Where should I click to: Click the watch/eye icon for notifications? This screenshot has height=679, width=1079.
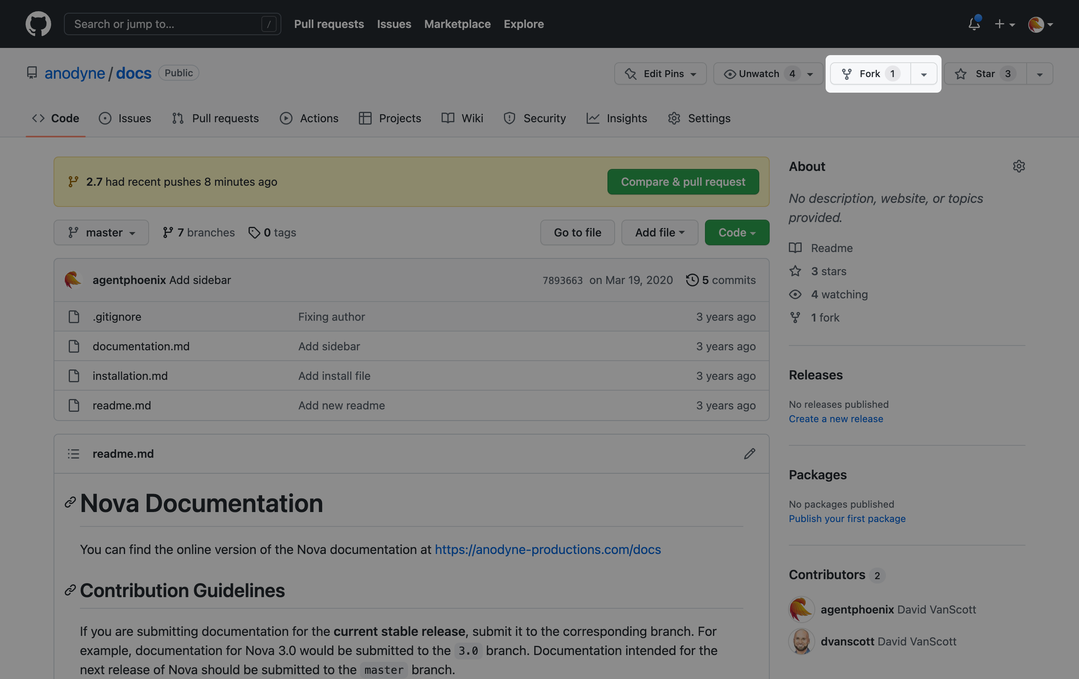tap(728, 73)
